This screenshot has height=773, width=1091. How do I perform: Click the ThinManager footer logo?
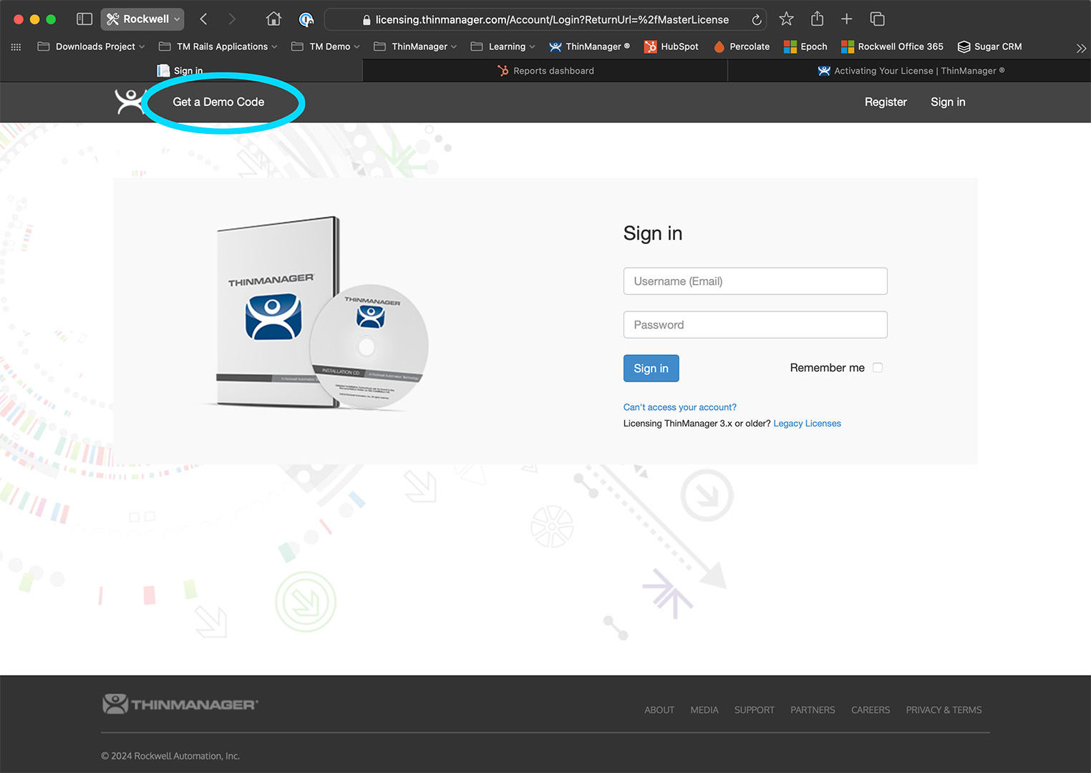tap(180, 704)
